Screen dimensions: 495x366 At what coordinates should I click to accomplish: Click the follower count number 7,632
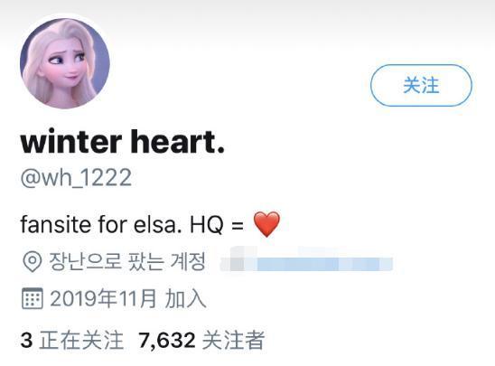point(167,341)
